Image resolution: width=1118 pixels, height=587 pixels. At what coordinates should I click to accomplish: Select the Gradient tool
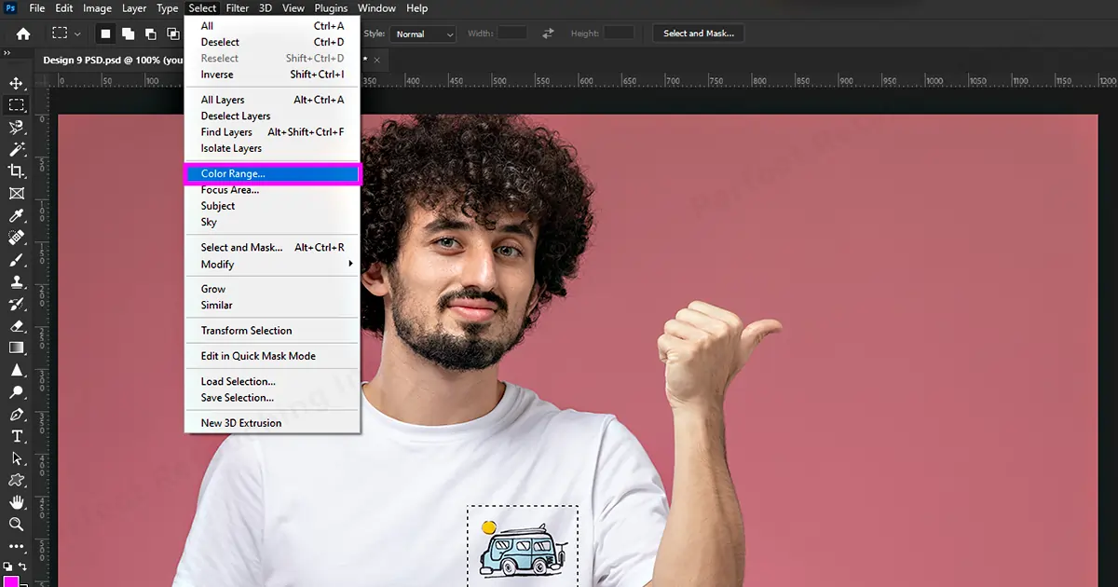click(x=17, y=348)
